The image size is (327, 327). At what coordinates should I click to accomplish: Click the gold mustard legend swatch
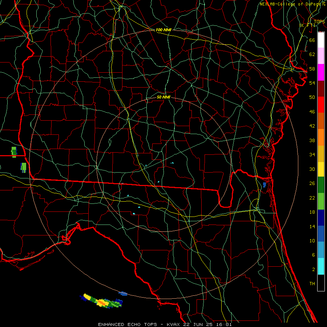pos(321,154)
